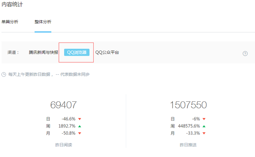Select the QQ浏览器 channel button

click(x=77, y=52)
